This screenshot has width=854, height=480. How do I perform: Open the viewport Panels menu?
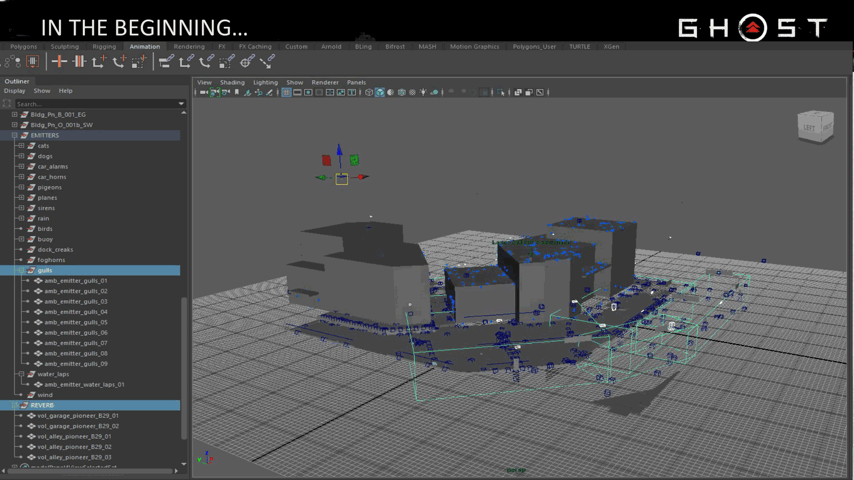click(356, 83)
